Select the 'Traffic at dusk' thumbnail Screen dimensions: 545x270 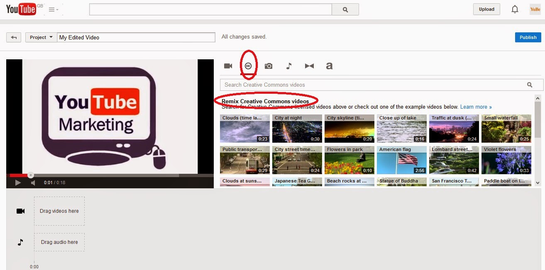click(x=454, y=129)
